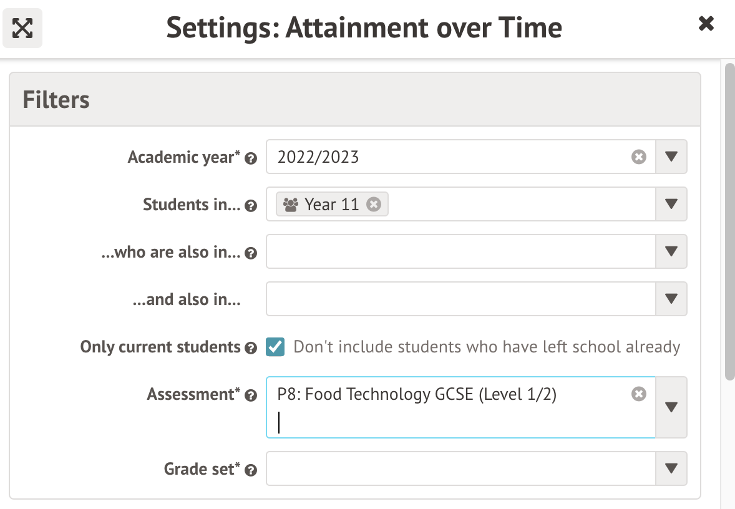Click the who are also in help icon
This screenshot has width=735, height=509.
[251, 253]
